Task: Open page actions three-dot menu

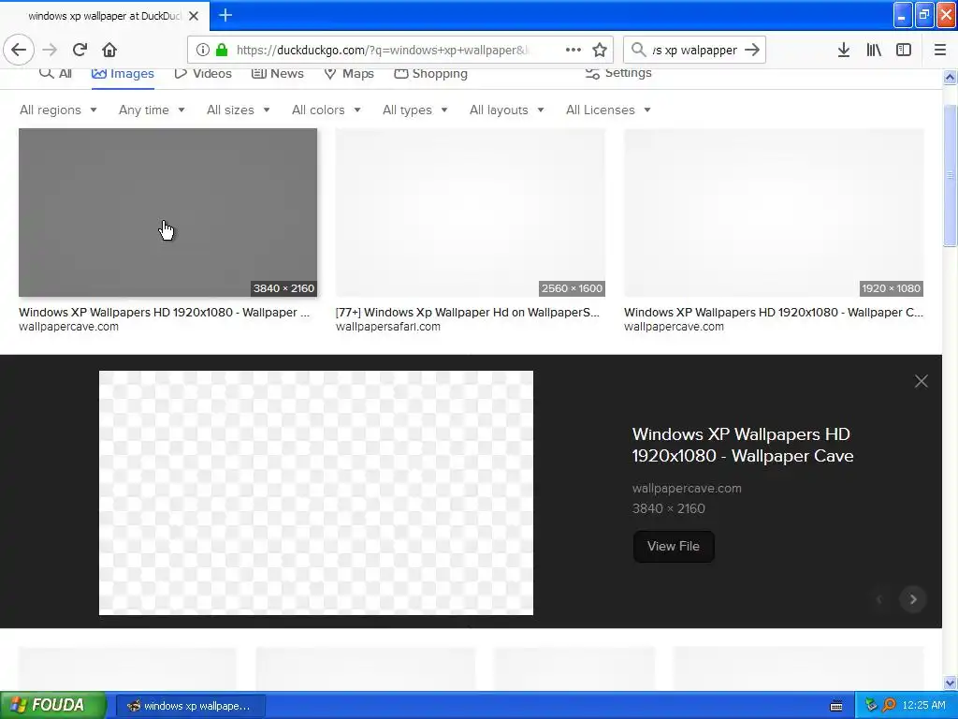Action: (573, 51)
